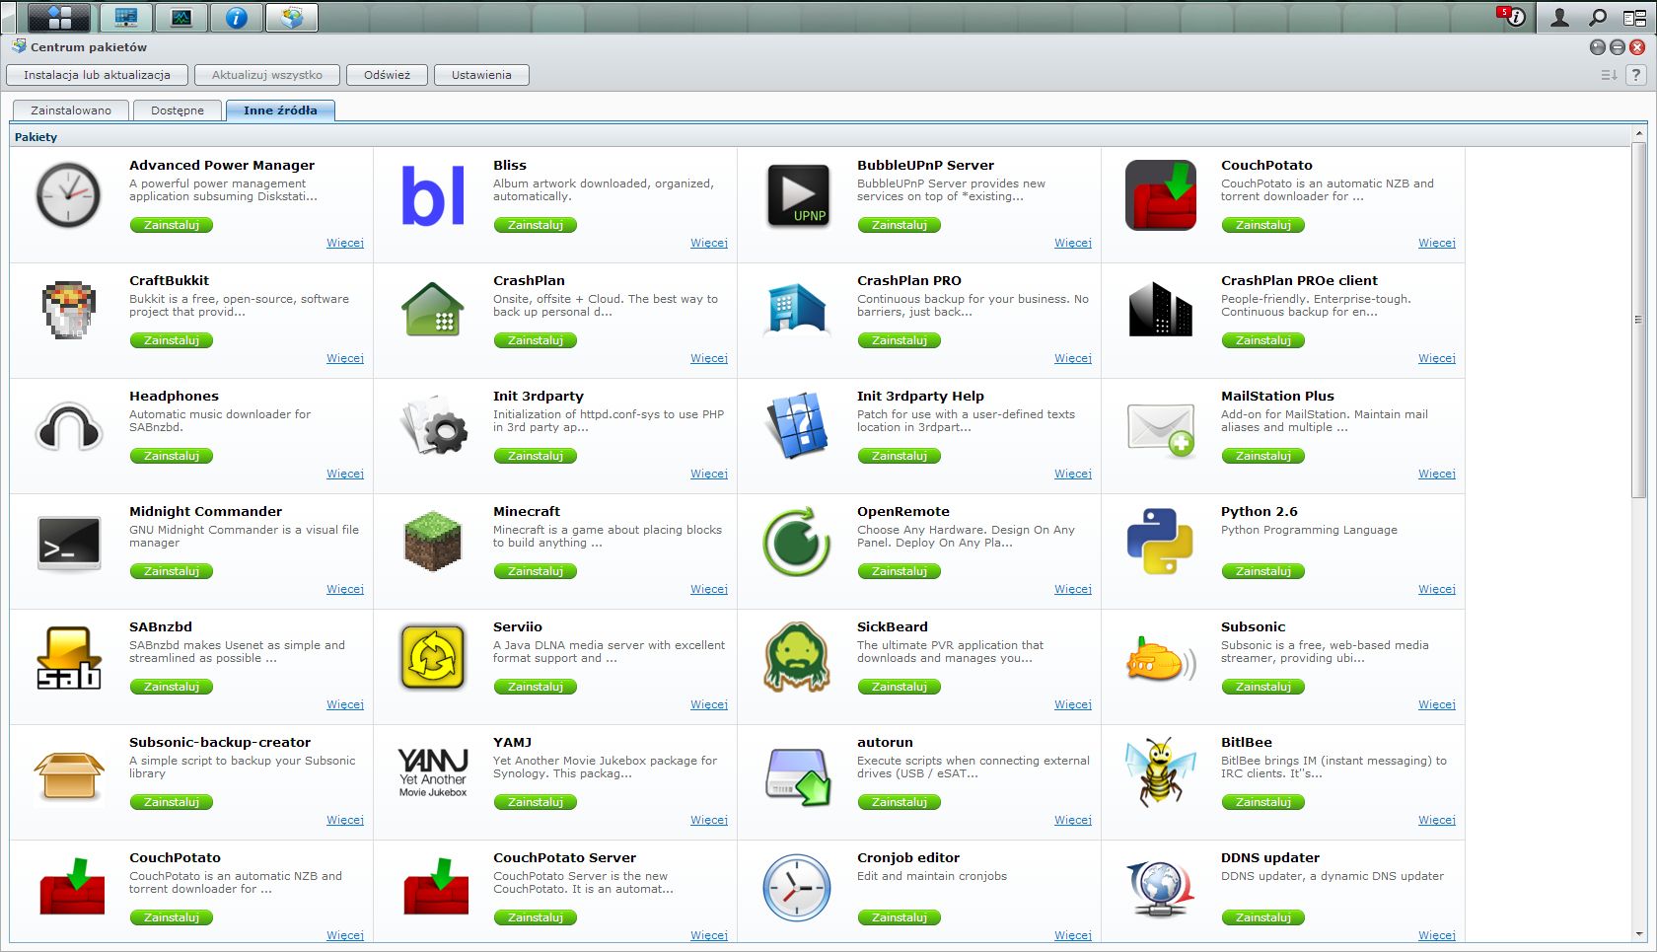This screenshot has width=1657, height=952.
Task: Select the Init 3rdparty gear icon
Action: 434,425
